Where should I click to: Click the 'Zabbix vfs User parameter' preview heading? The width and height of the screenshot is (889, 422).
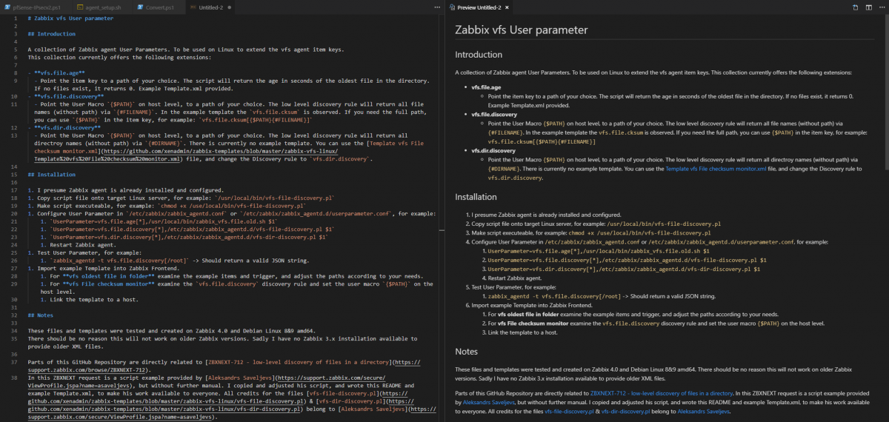coord(521,30)
